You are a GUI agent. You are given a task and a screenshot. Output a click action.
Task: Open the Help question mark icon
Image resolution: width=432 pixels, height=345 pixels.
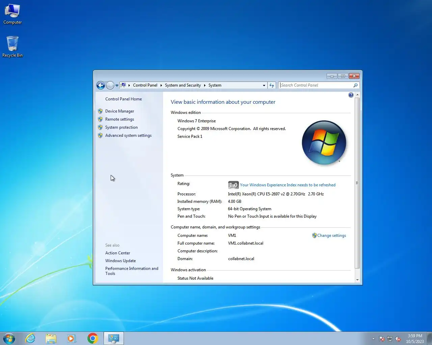pos(351,95)
